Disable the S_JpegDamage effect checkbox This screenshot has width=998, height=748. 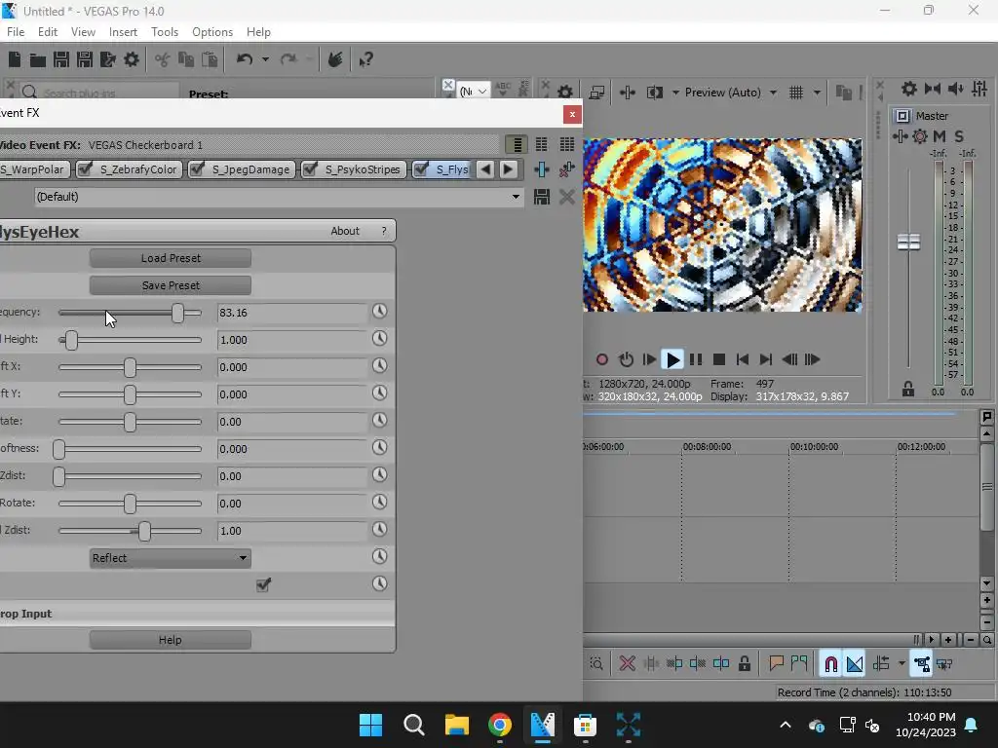[197, 168]
